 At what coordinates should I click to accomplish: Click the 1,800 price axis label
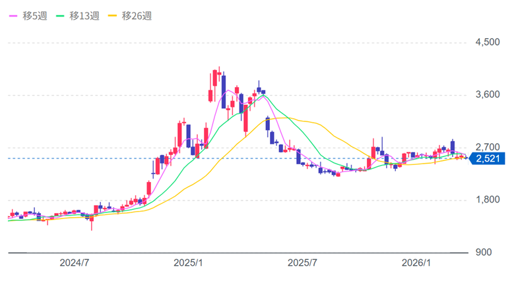click(487, 200)
